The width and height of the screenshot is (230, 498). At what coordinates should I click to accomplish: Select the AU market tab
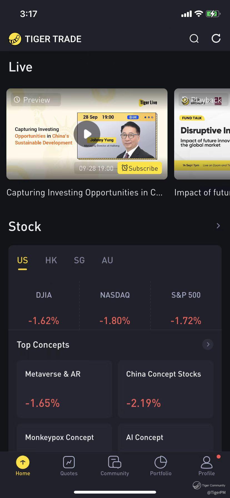(107, 260)
